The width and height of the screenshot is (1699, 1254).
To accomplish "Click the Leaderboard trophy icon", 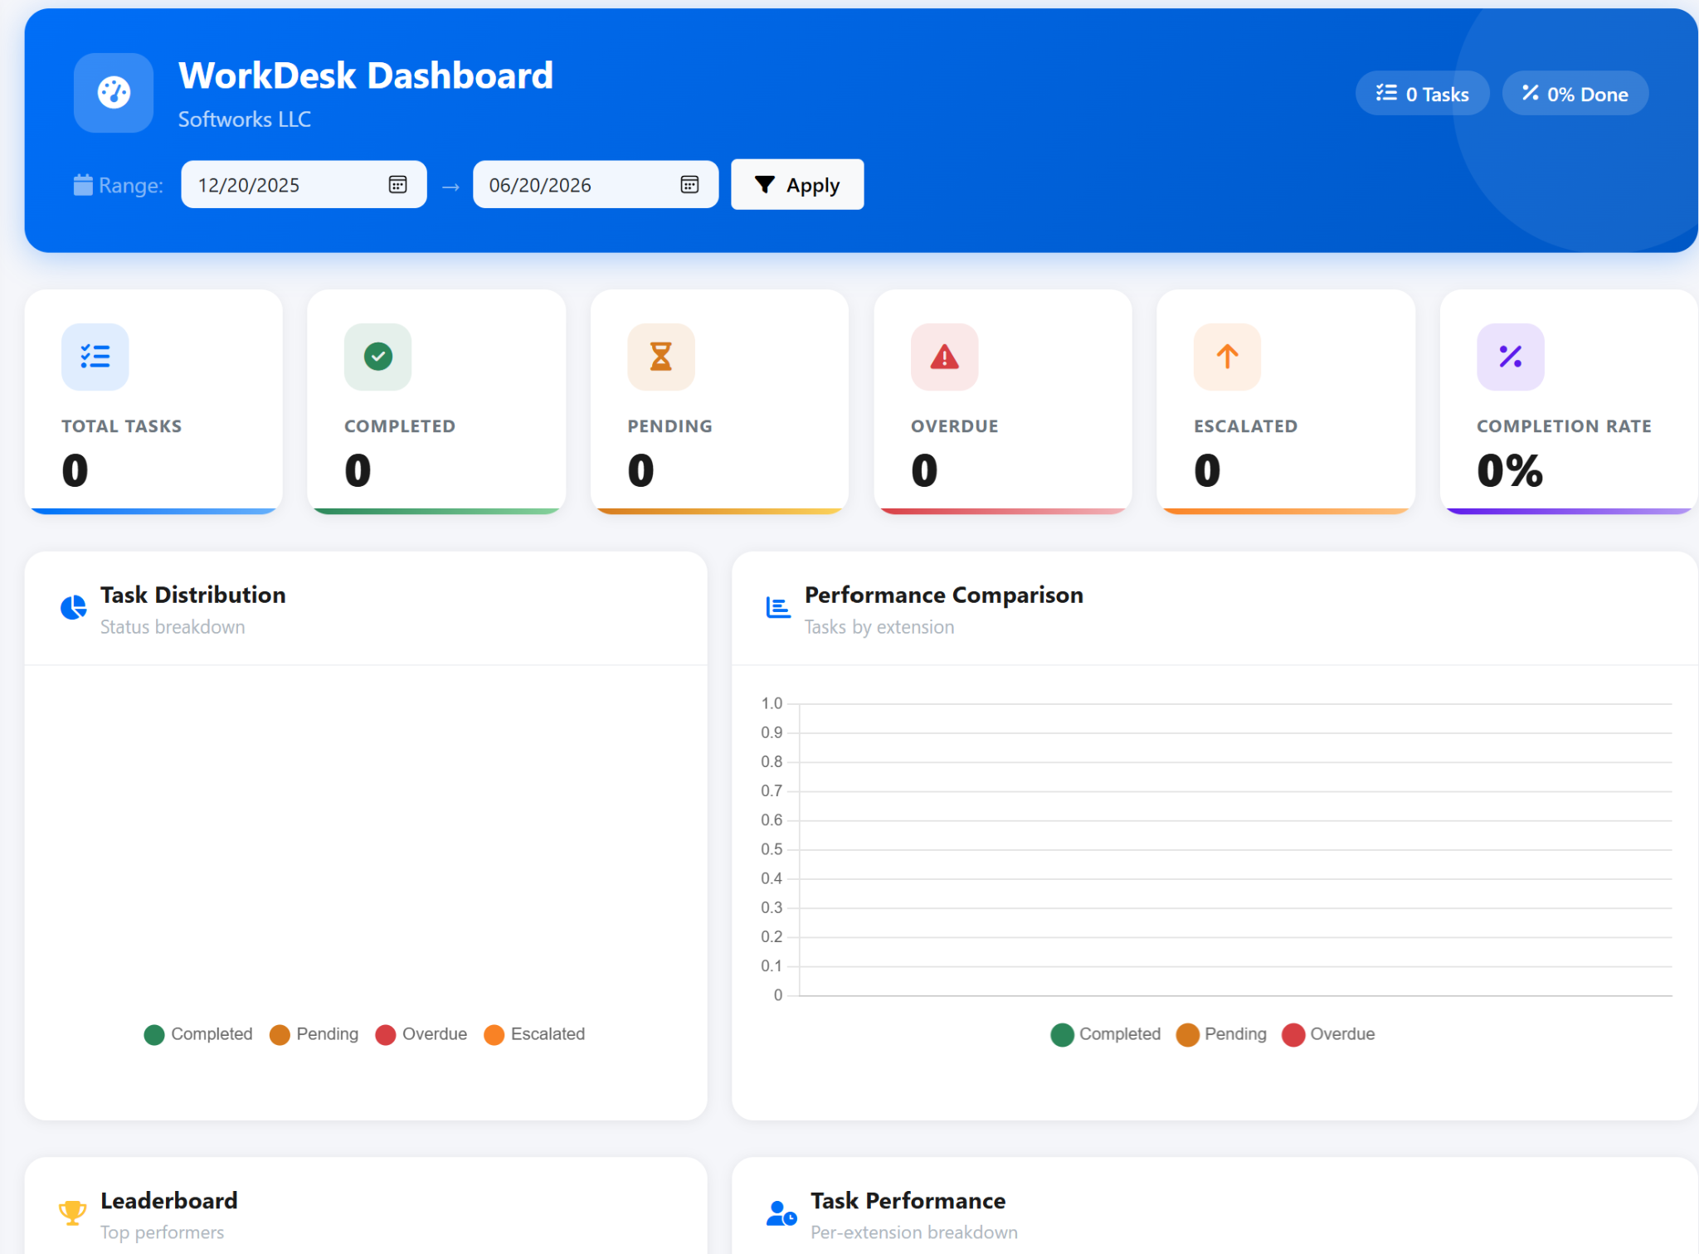I will pos(73,1213).
